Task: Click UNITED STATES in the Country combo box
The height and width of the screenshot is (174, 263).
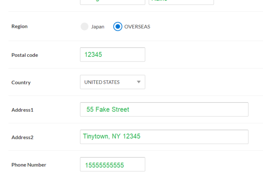Action: coord(102,82)
